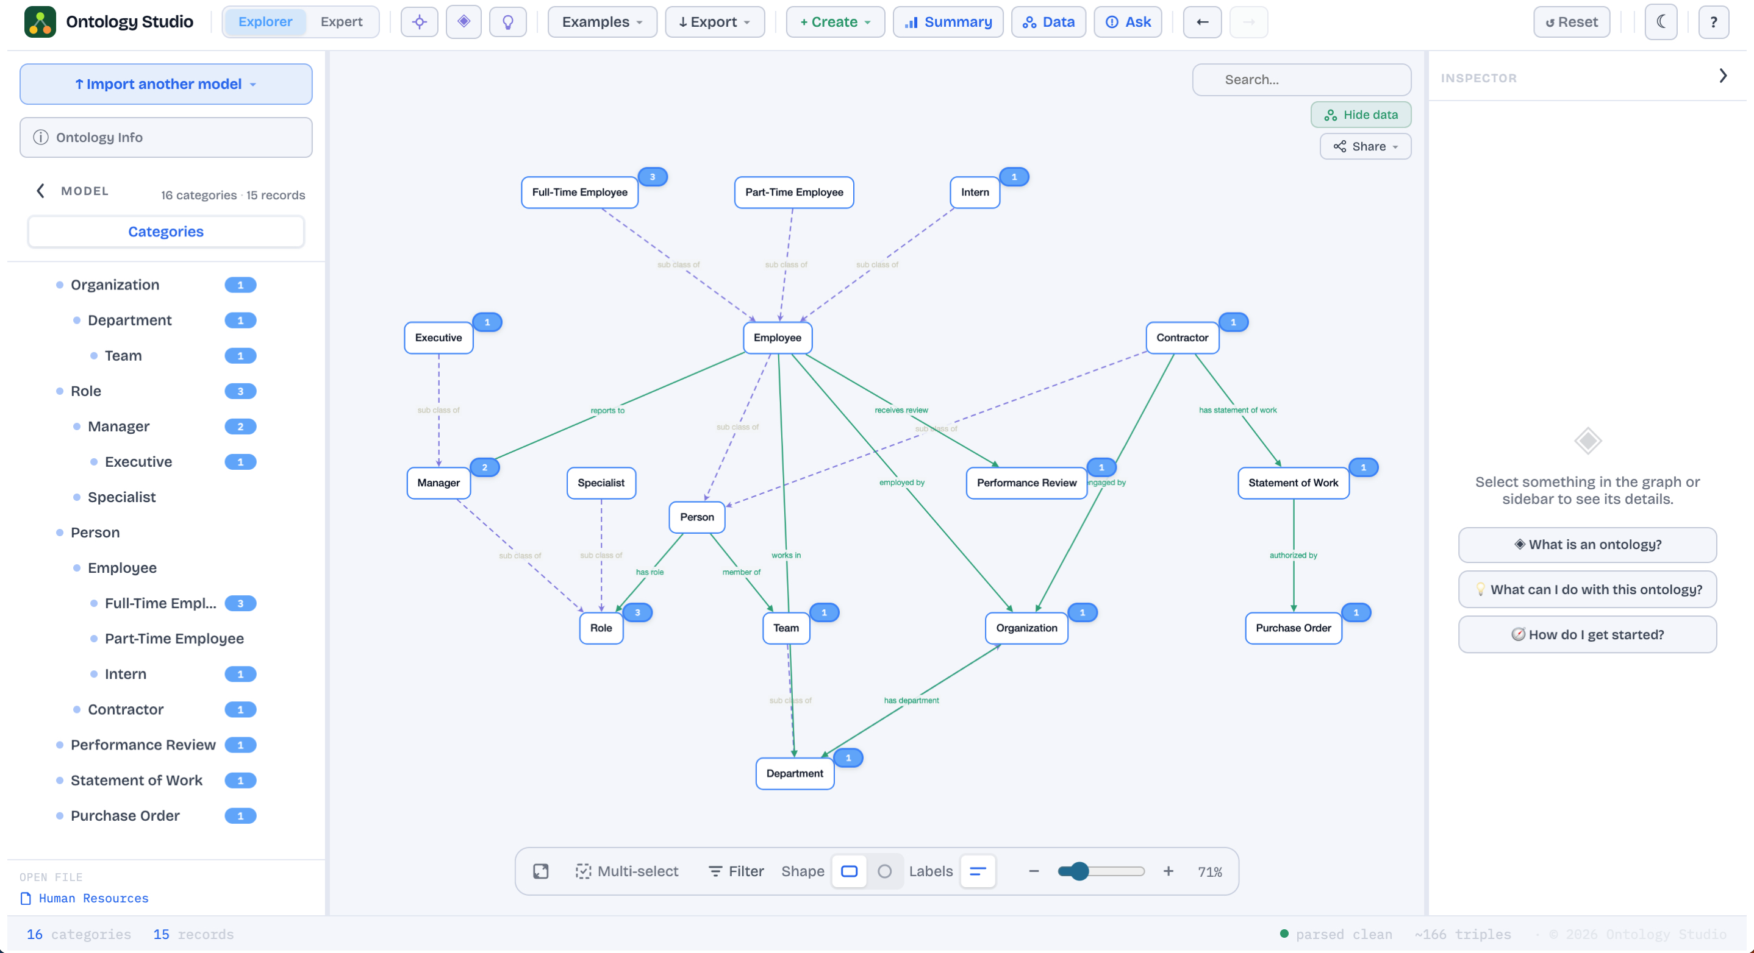Click the badge 3 next to Role in sidebar
The image size is (1754, 953).
coord(240,391)
